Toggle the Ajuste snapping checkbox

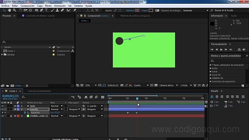pyautogui.click(x=103, y=10)
